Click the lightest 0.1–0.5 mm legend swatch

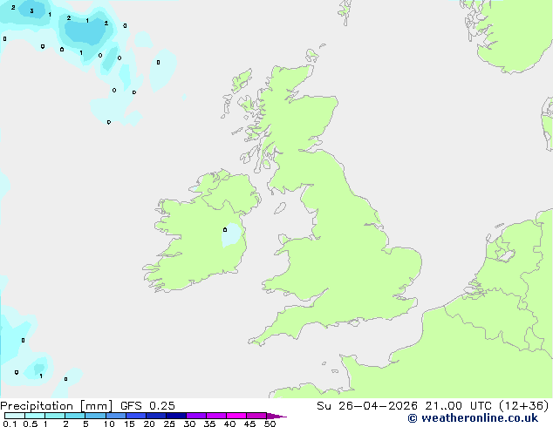coord(15,416)
